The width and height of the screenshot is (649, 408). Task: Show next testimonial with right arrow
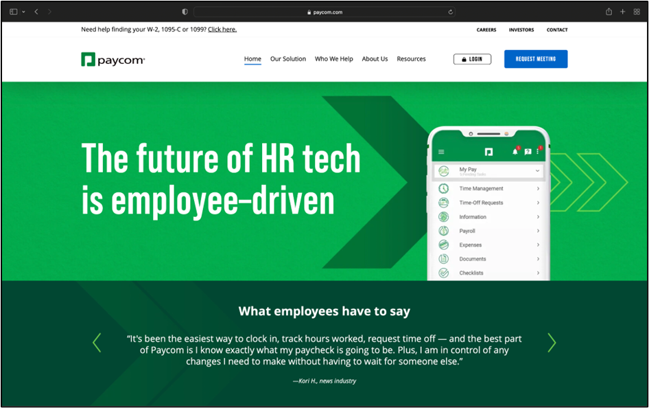(x=552, y=343)
